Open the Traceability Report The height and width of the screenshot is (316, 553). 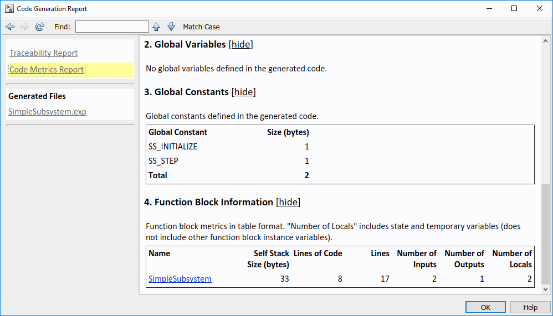[x=43, y=53]
